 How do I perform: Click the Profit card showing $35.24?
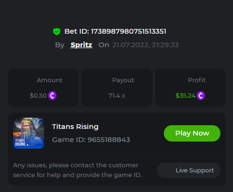click(190, 87)
